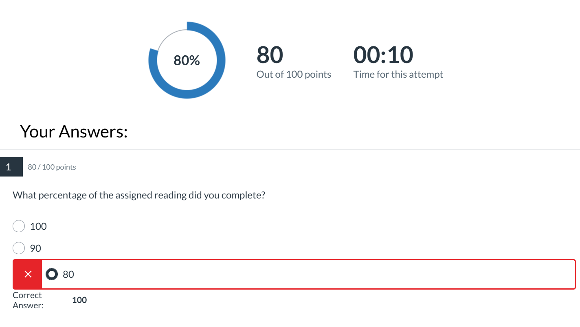Click the assigned reading question text
580x327 pixels.
point(139,195)
